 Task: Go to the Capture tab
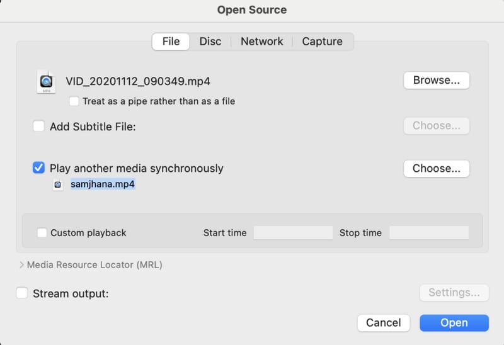pos(322,42)
